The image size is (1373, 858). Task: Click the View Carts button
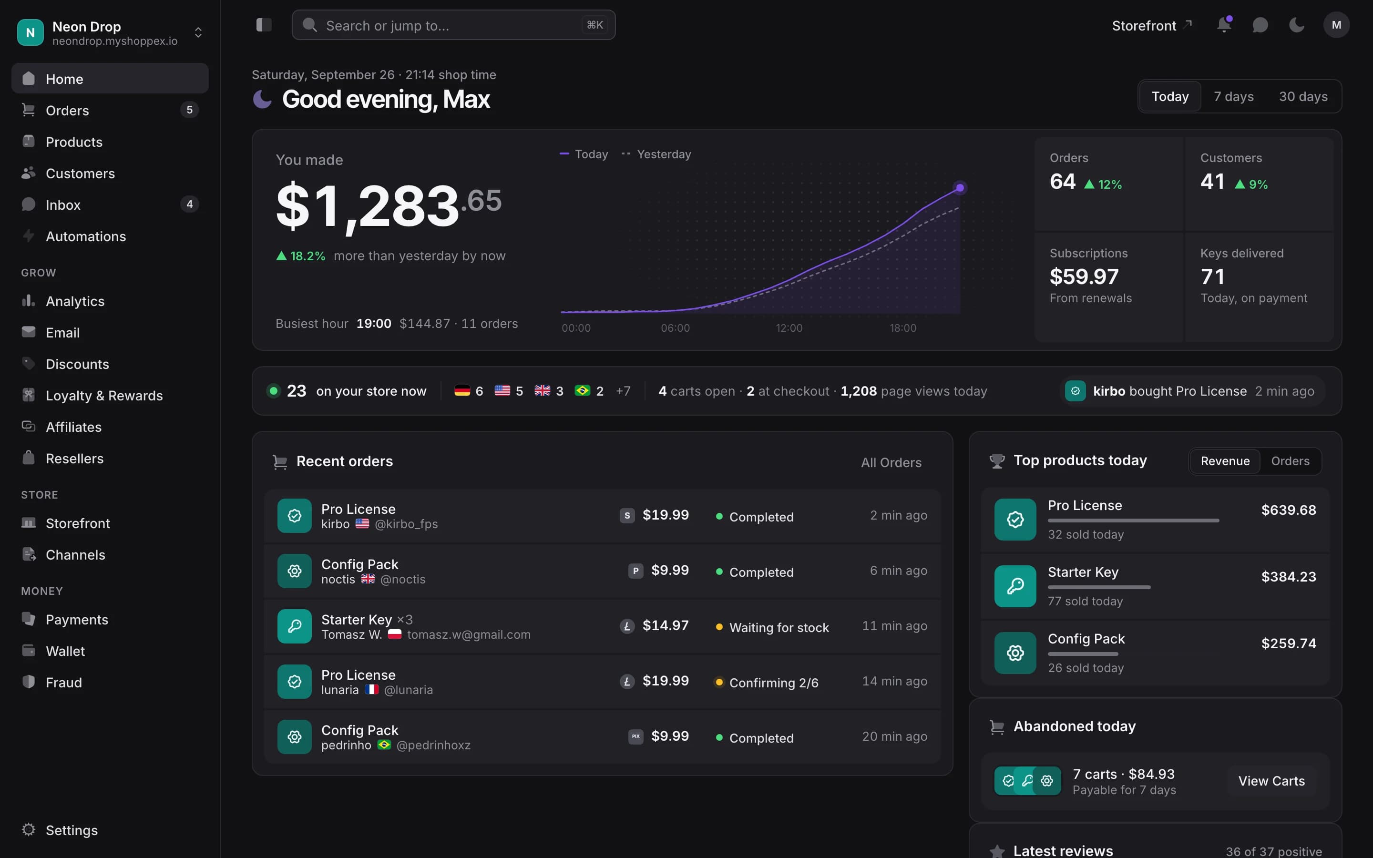1271,781
